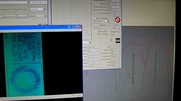This screenshot has height=101, width=181.
Task: Click the Farba pozadia button
Action: pyautogui.click(x=22, y=16)
